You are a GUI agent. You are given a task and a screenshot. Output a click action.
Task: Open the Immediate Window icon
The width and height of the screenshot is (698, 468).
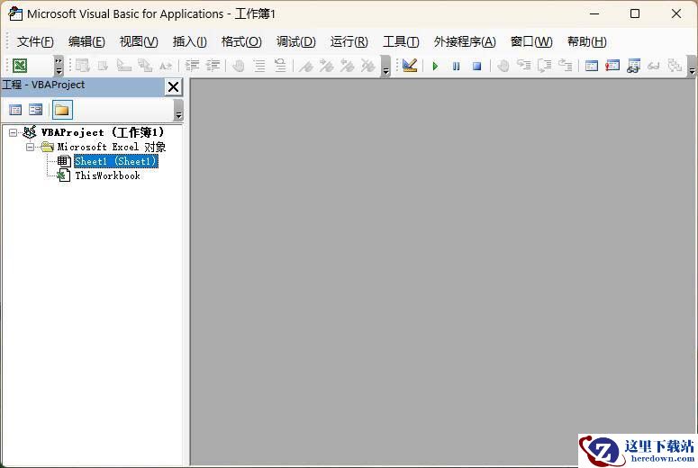click(612, 66)
